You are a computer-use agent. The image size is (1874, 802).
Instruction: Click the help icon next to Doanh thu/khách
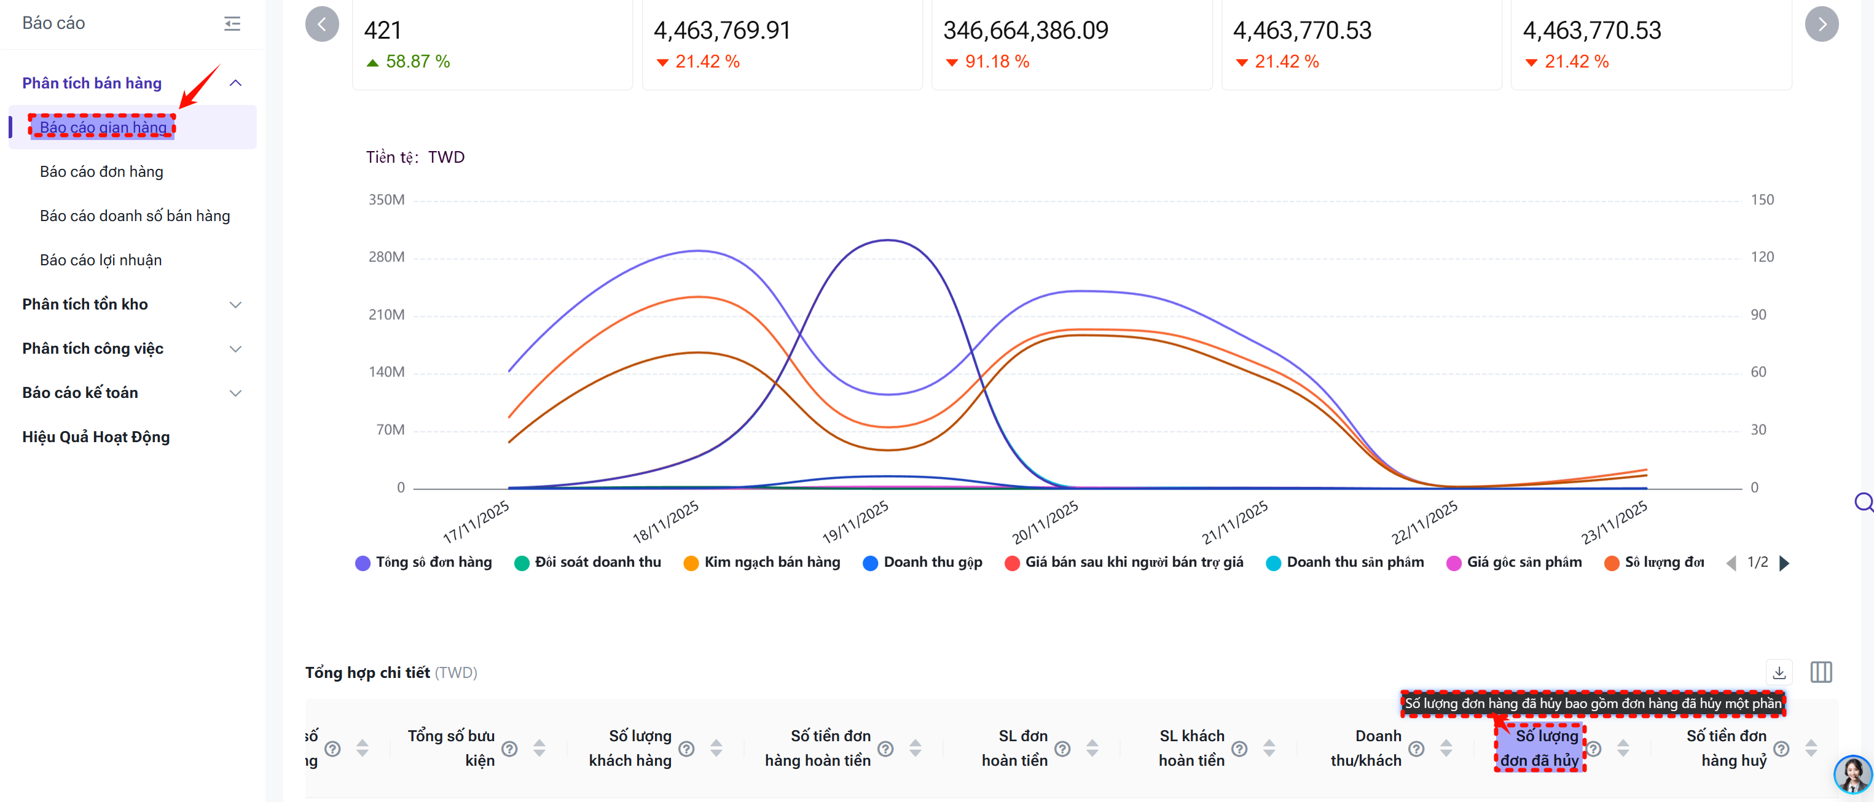point(1416,749)
